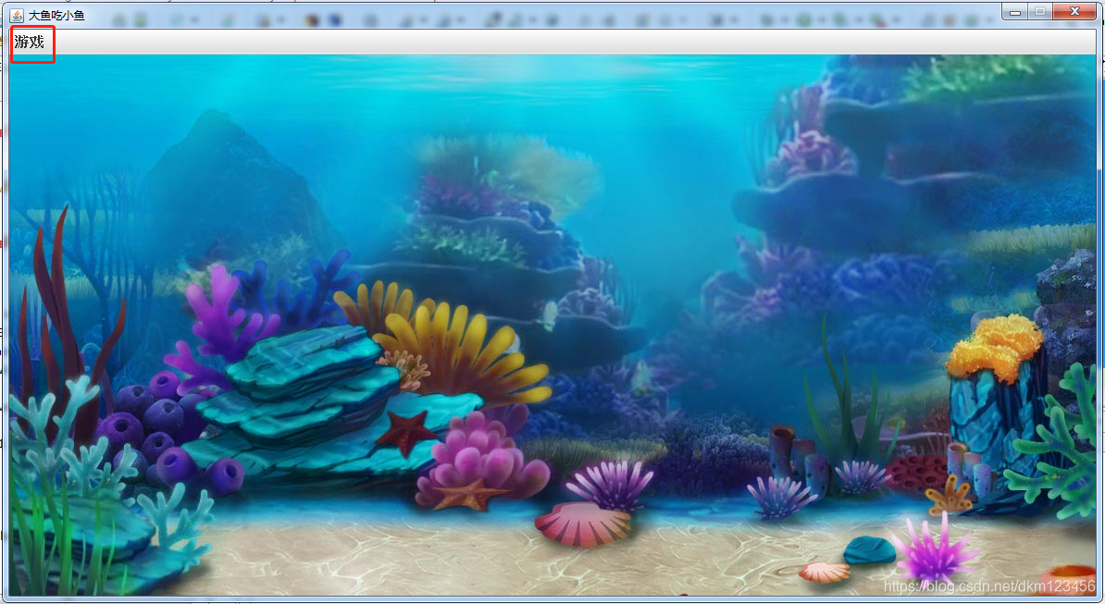Minimize the 大鱼吃小鱼 window
The height and width of the screenshot is (604, 1105).
point(1015,11)
